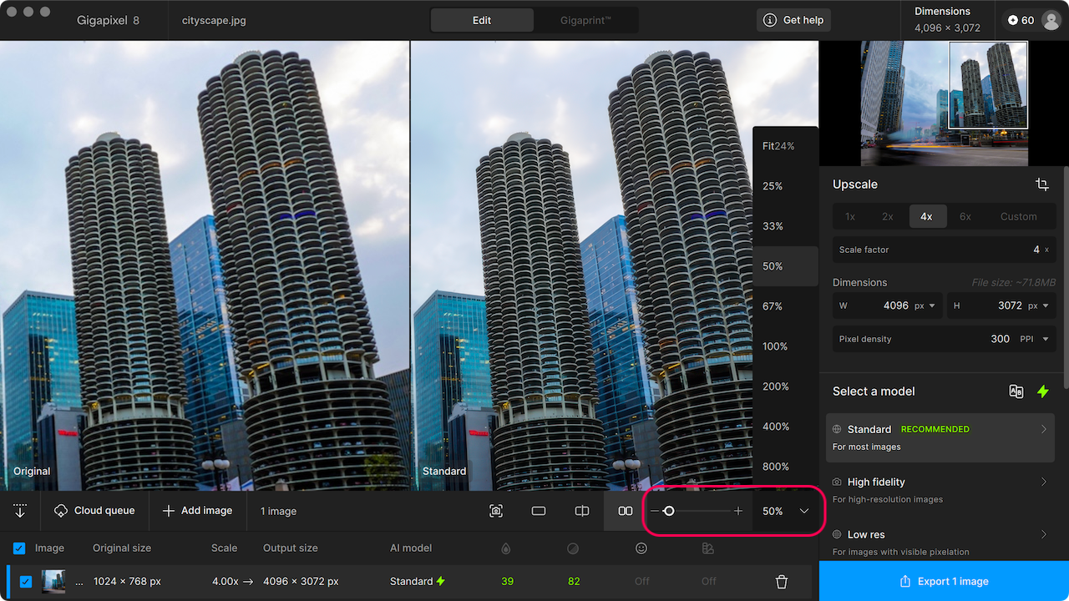Switch to split slider view mode

582,511
